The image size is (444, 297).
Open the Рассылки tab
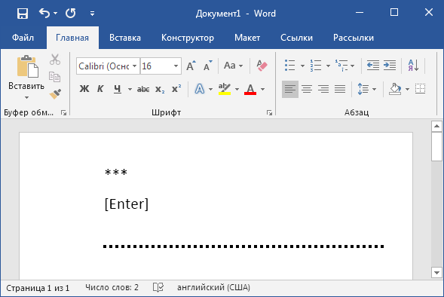pos(354,38)
